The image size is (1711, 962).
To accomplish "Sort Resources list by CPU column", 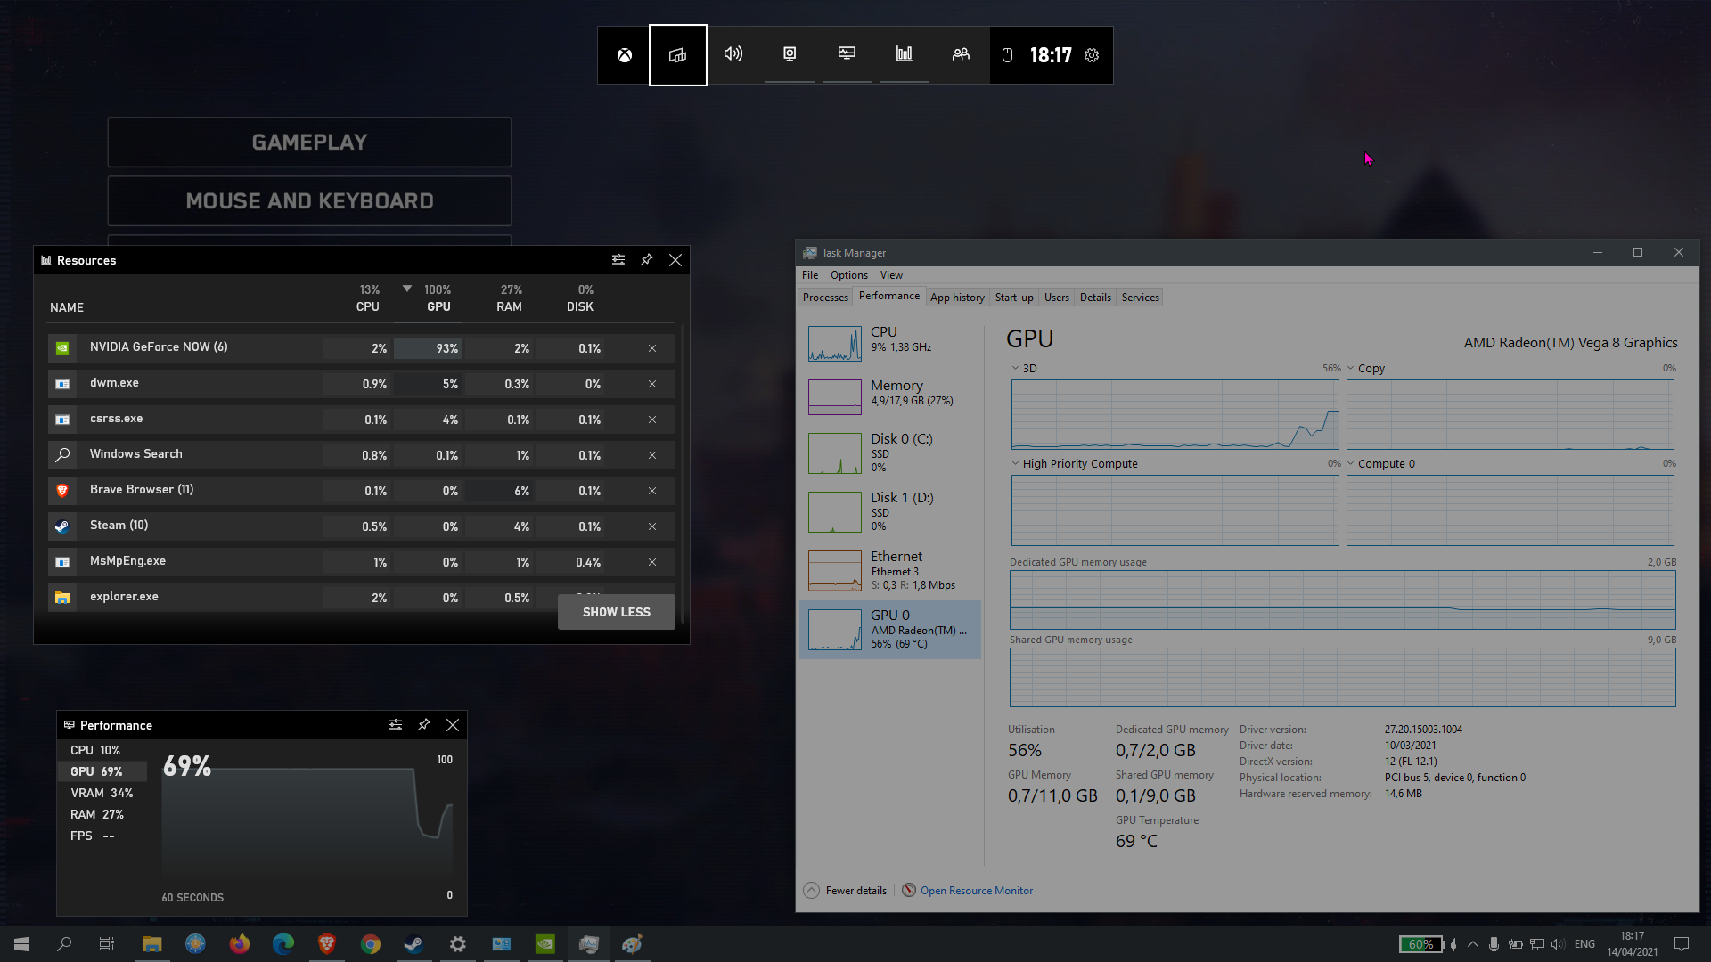I will point(368,298).
